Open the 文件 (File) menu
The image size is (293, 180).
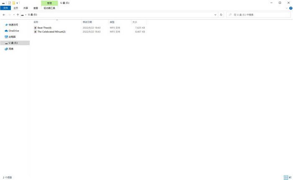5,8
